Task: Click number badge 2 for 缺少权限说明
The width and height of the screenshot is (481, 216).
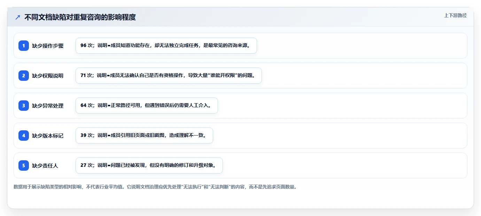Action: tap(24, 76)
